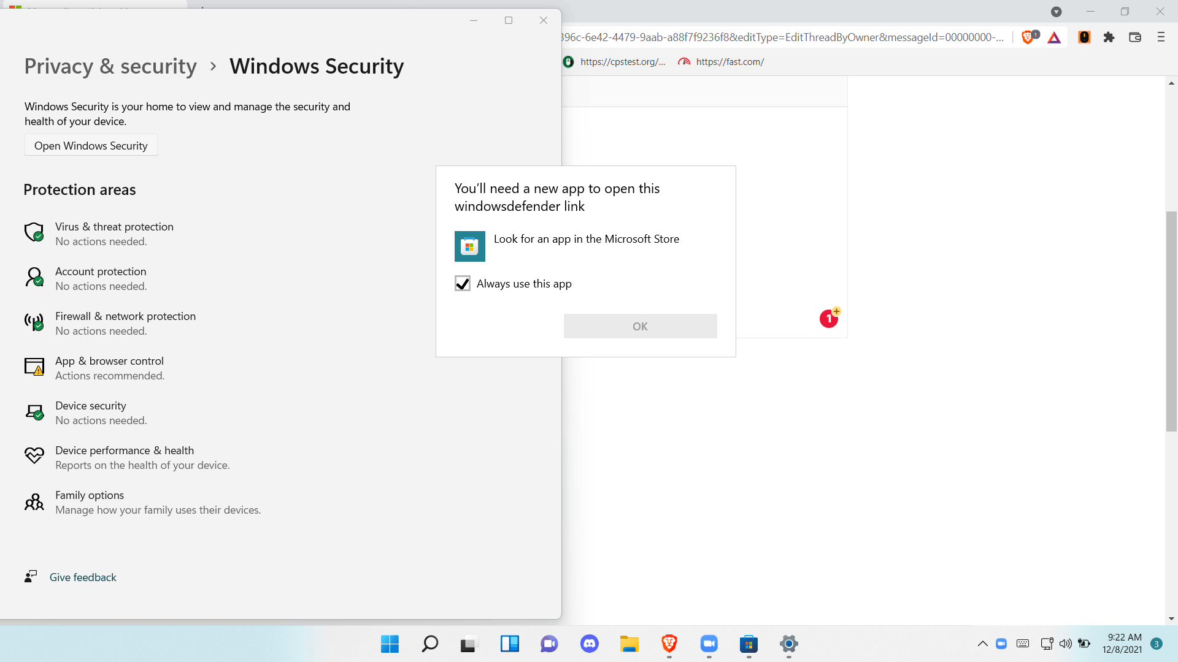Open Family options area
This screenshot has height=662, width=1178.
point(142,502)
